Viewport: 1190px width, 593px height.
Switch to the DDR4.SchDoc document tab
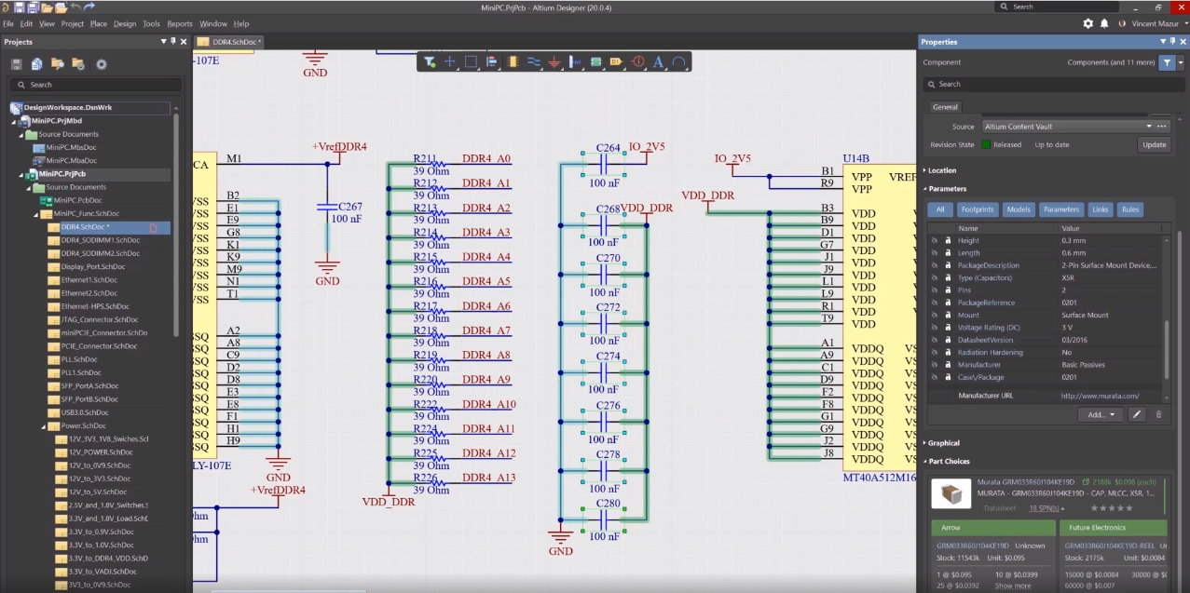[230, 42]
